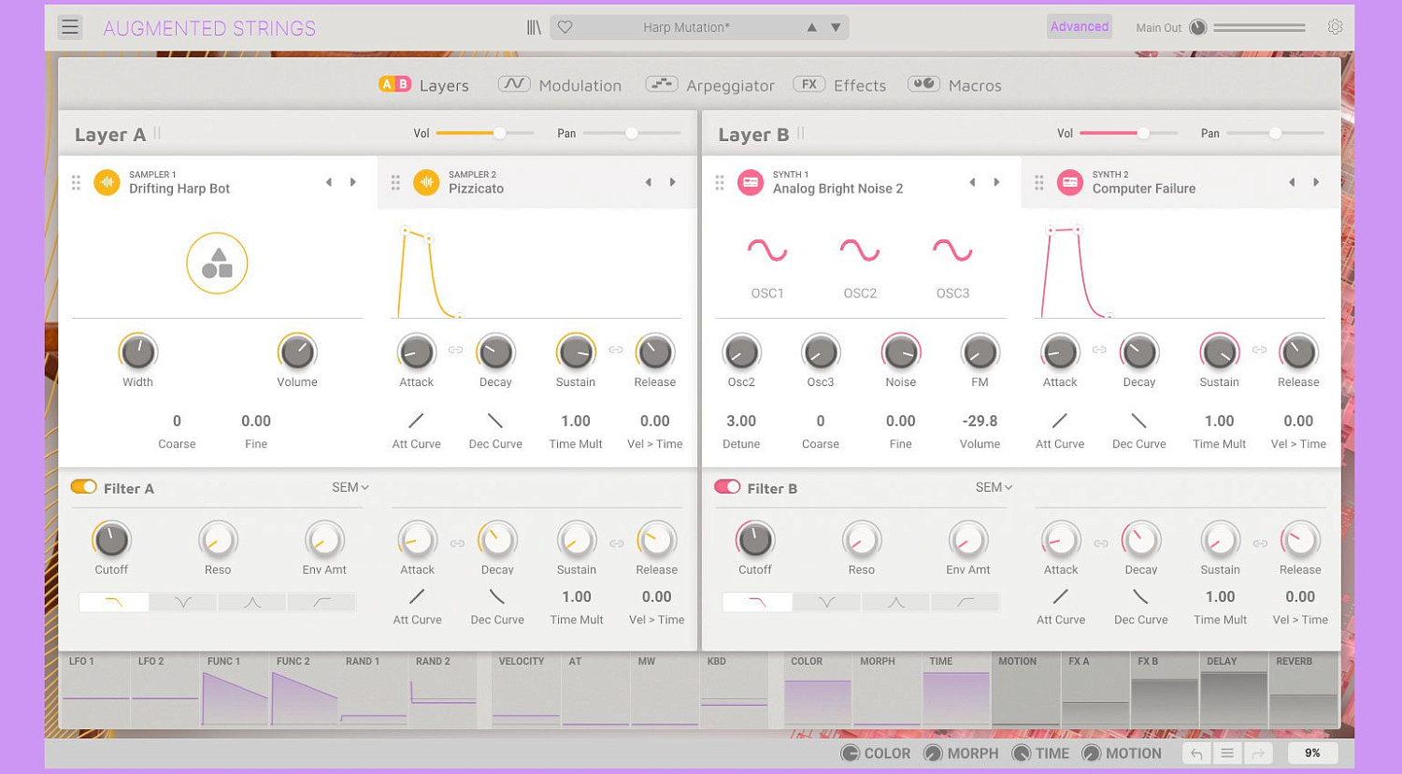Click the link icon between Sampler 2 Sustain and Release
The width and height of the screenshot is (1402, 774).
tap(616, 350)
